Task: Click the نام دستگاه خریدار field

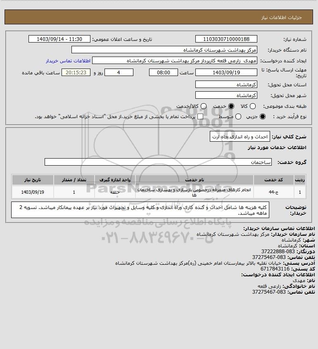Action: click(164, 50)
